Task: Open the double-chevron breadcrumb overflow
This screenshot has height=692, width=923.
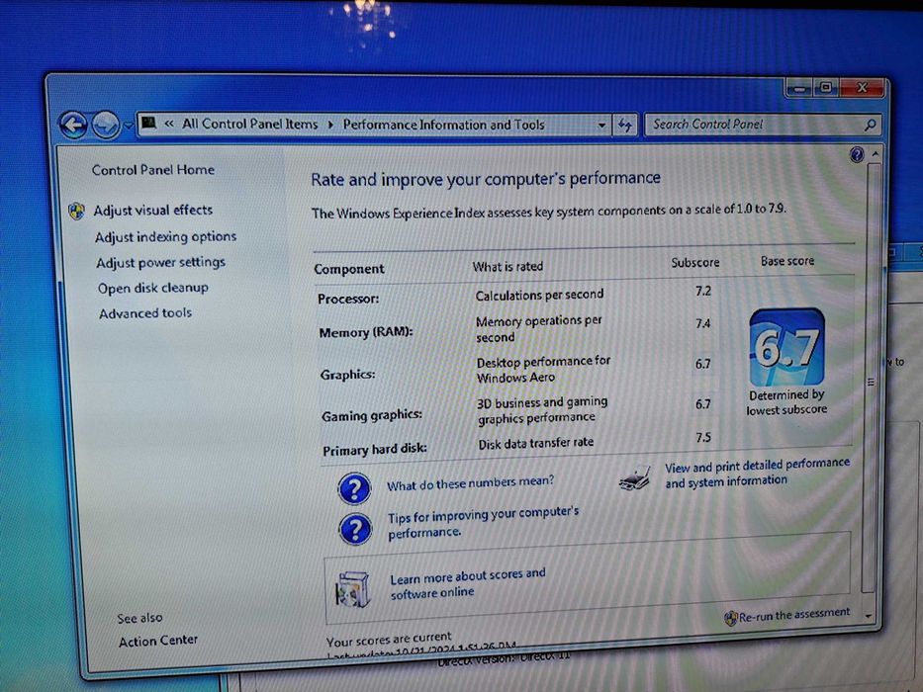Action: click(169, 124)
